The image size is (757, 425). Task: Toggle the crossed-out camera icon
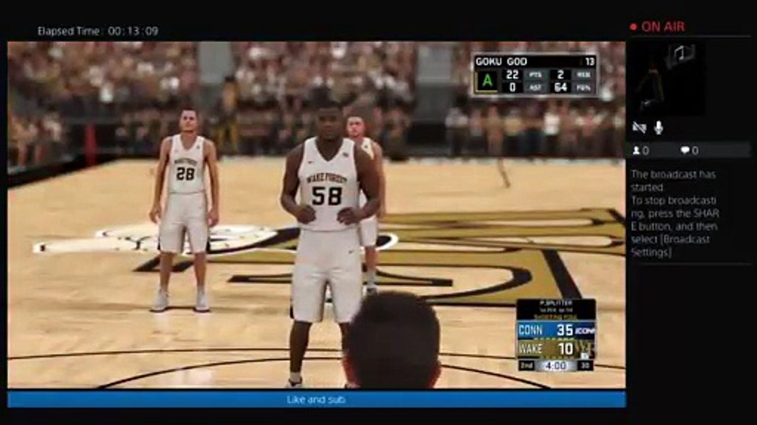tap(639, 127)
